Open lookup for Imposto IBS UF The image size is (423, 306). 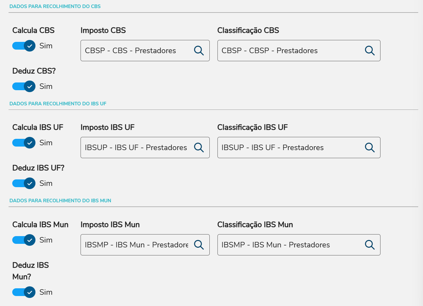199,148
